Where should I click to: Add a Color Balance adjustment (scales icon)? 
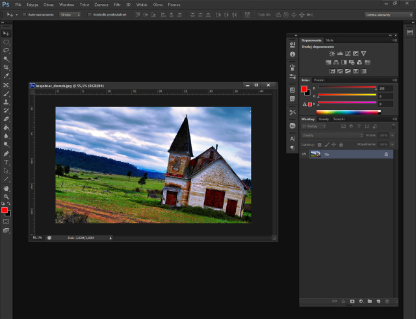[x=336, y=62]
